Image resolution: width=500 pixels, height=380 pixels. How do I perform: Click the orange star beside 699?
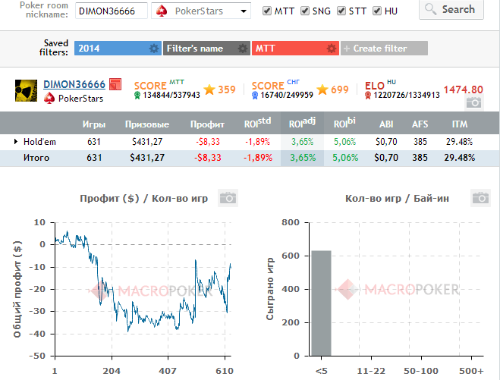pos(322,90)
